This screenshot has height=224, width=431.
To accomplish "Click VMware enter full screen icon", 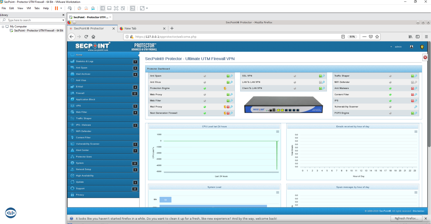I will [116, 8].
